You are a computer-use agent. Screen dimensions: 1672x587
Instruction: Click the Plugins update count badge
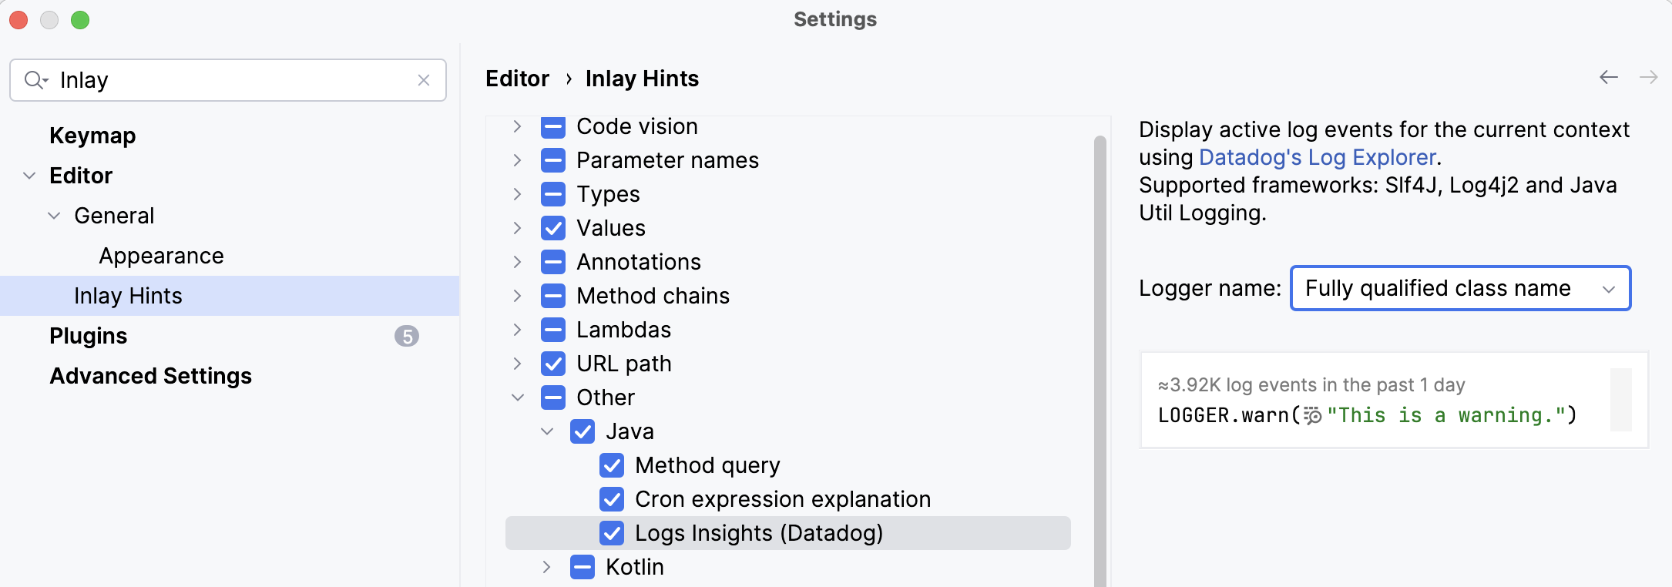tap(407, 336)
